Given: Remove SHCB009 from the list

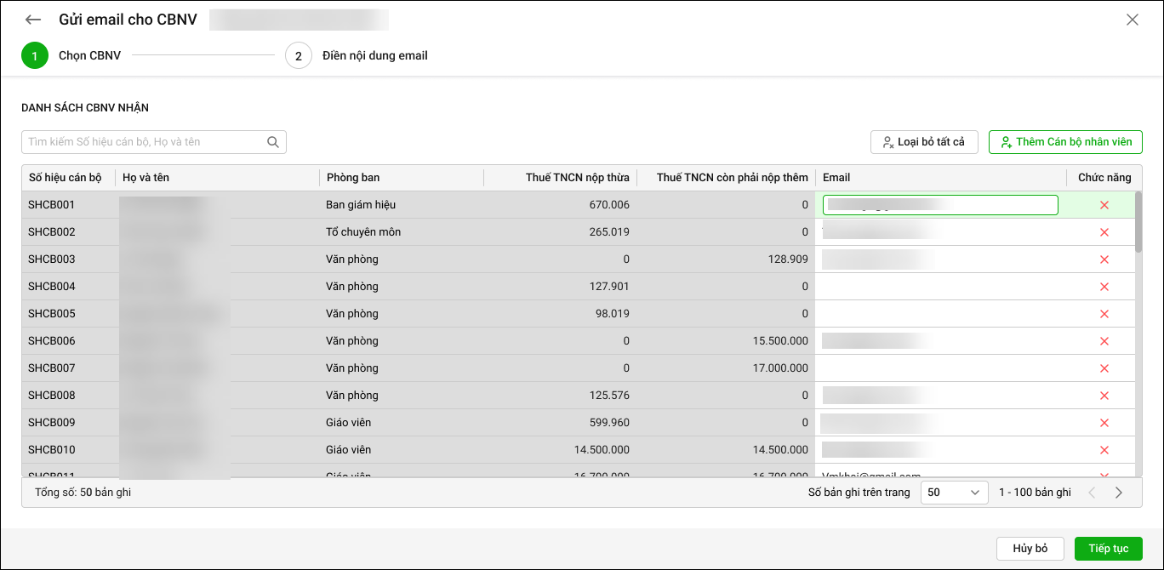Looking at the screenshot, I should tap(1104, 423).
